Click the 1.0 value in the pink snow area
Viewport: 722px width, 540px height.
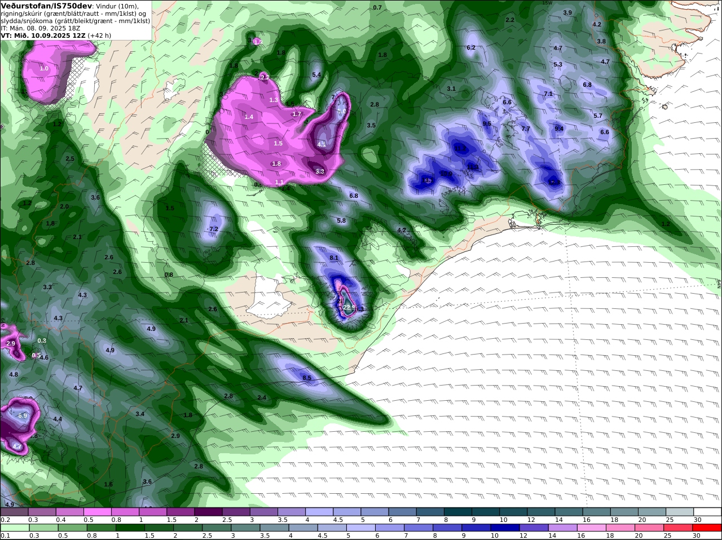tap(45, 68)
